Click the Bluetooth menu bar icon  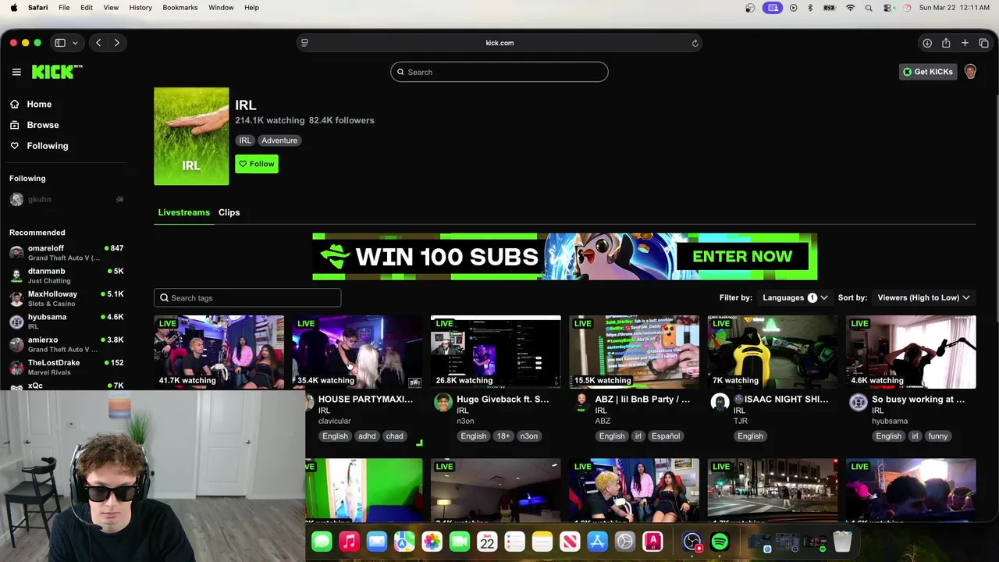click(x=810, y=8)
